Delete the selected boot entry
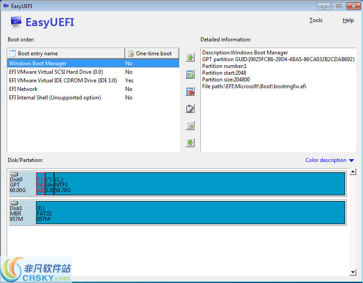The width and height of the screenshot is (363, 283). point(190,91)
